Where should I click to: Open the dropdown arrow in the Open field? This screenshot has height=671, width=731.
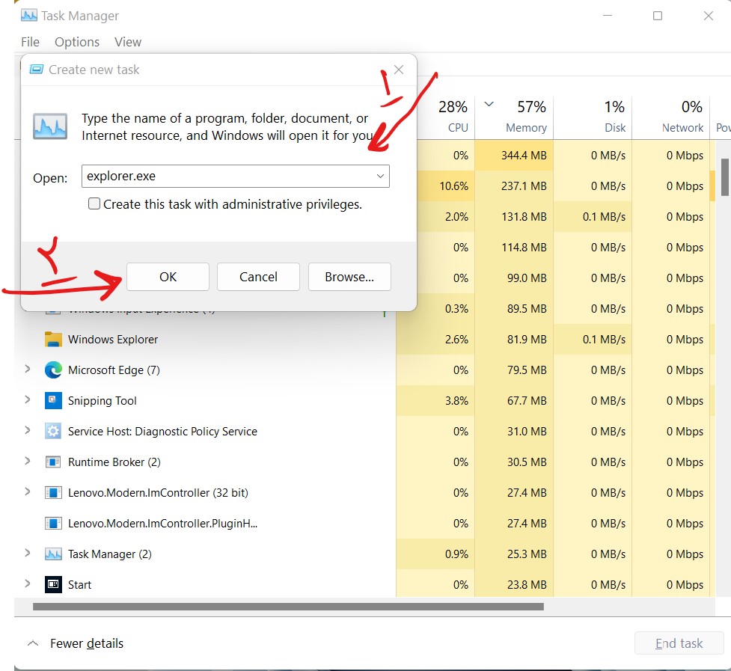380,176
